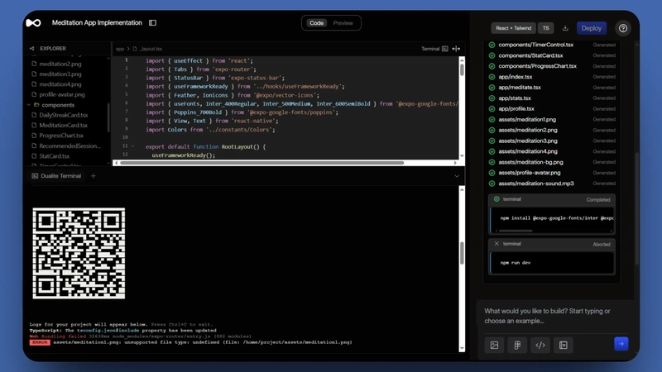Viewport: 662px width, 372px height.
Task: Collapse the Explorer panel icon
Action: point(31,49)
